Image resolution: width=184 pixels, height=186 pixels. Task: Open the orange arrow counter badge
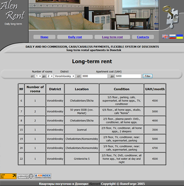tap(8, 176)
